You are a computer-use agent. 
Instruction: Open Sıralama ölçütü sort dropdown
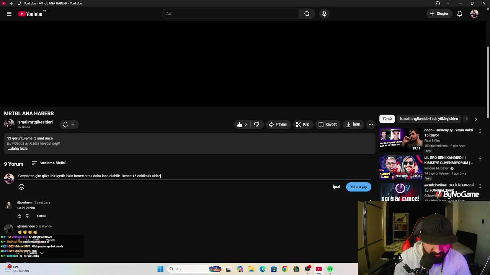pos(49,163)
